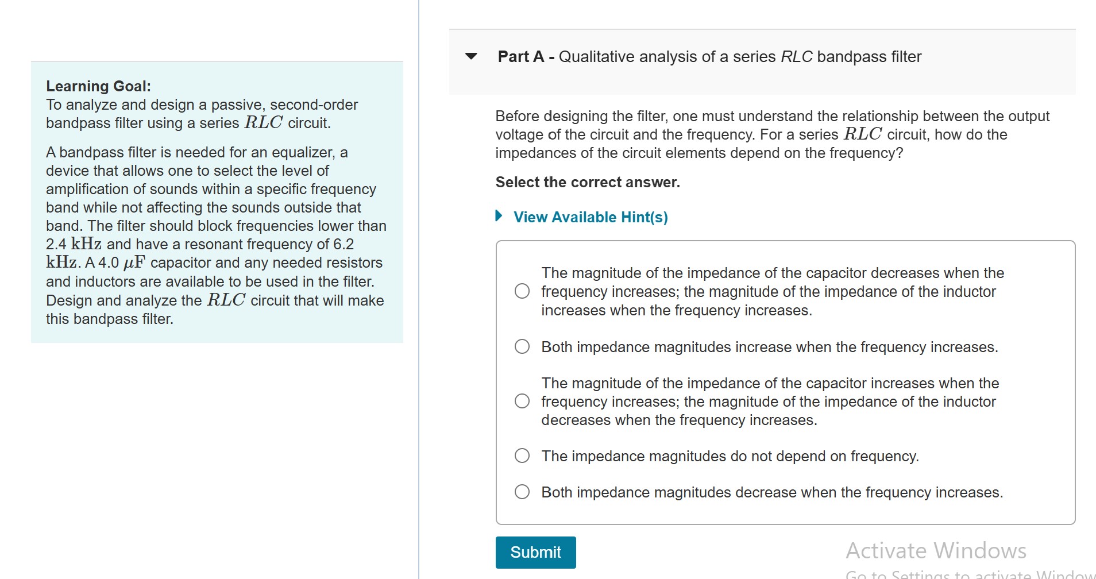Select 'Both impedance magnitudes increase when frequency increases'

pyautogui.click(x=522, y=346)
